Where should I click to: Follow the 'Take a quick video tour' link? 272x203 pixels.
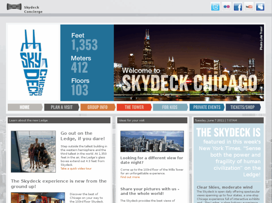(76, 168)
